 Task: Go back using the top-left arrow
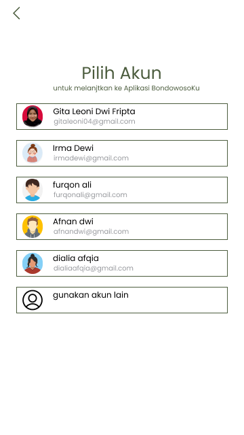pos(16,14)
